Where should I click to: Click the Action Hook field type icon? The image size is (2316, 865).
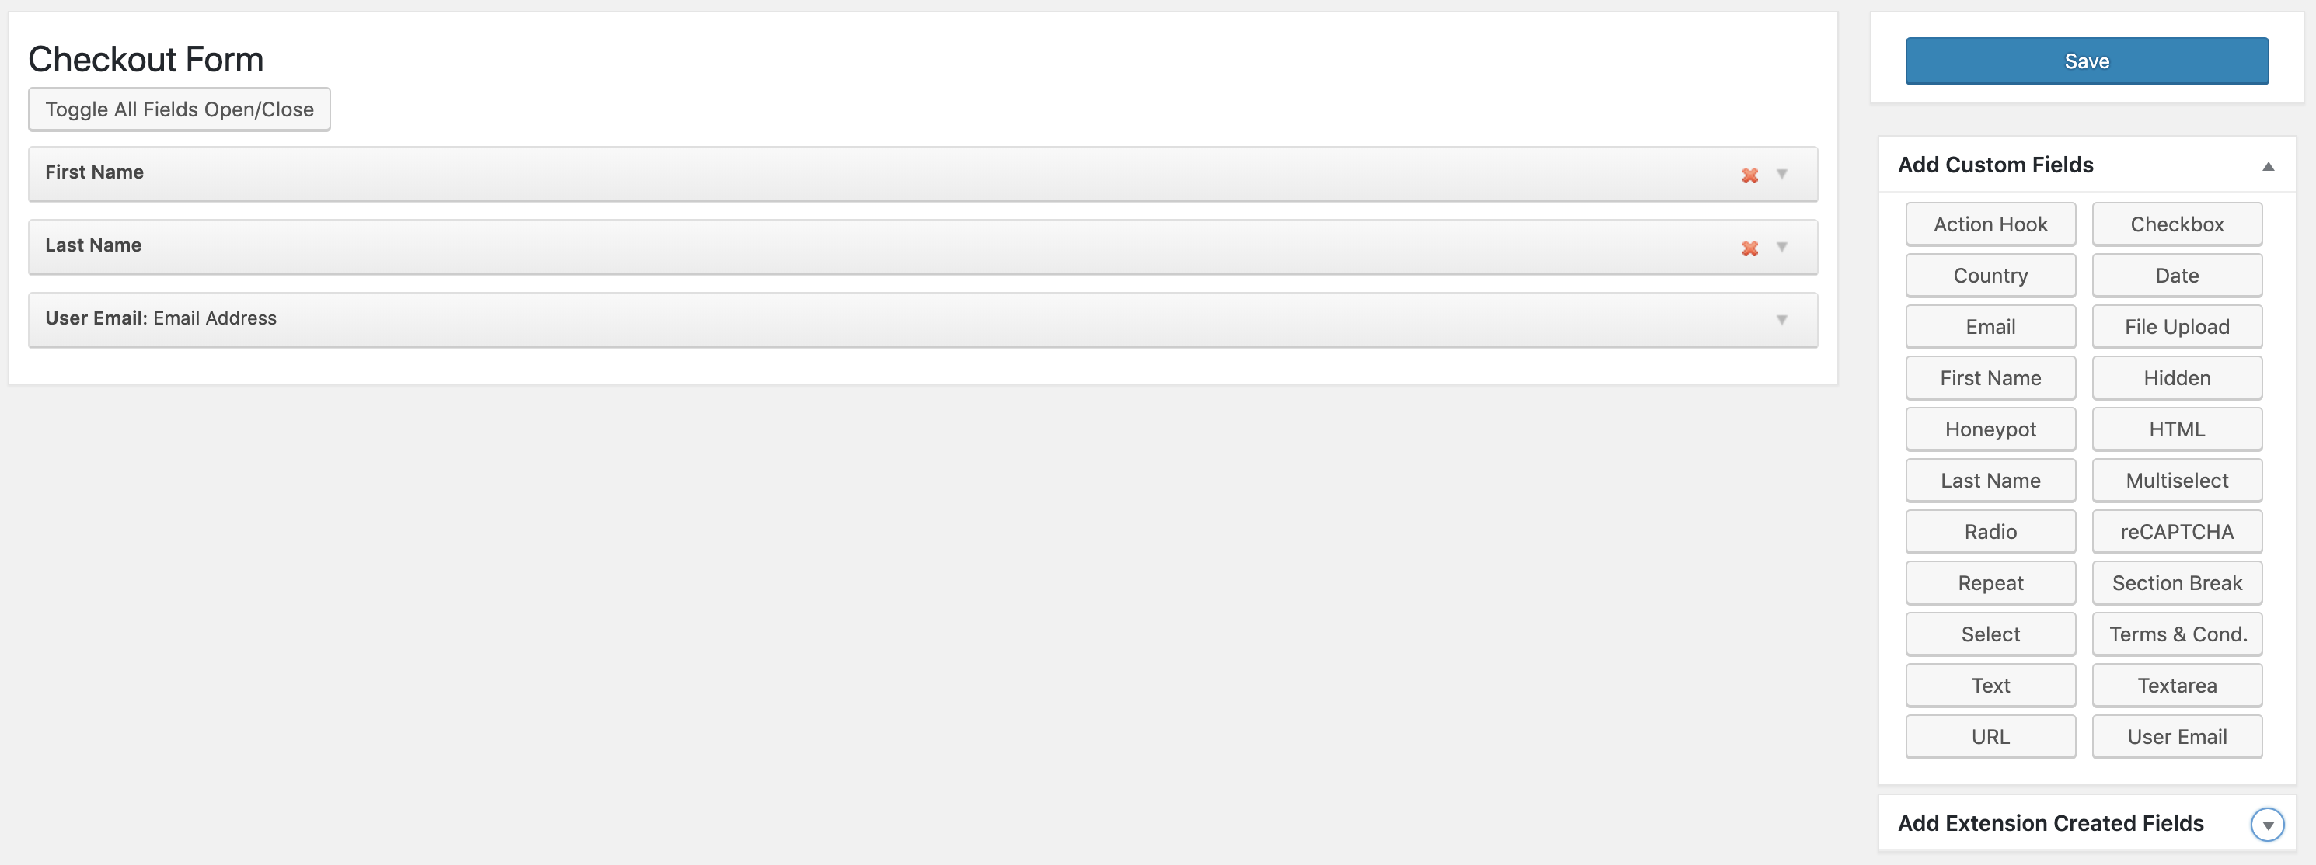(1990, 223)
